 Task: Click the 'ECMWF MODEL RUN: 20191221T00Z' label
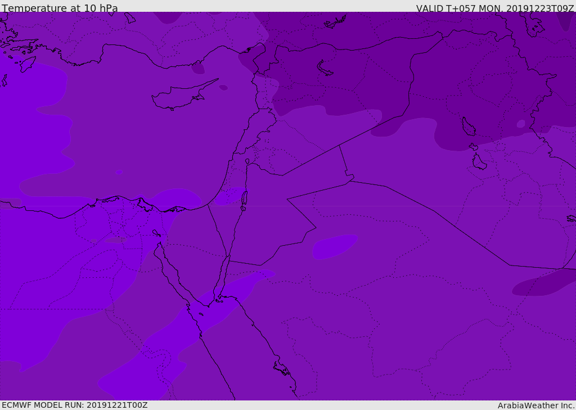pyautogui.click(x=75, y=405)
